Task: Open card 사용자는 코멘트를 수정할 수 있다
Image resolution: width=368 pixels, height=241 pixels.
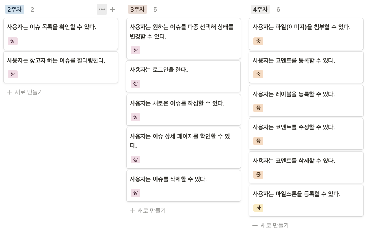Action: pos(306,134)
